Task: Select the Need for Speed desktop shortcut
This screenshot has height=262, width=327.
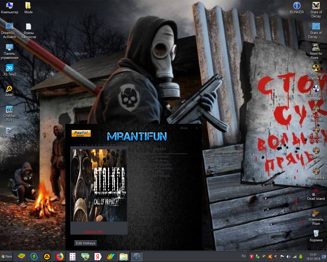Action: point(316,51)
